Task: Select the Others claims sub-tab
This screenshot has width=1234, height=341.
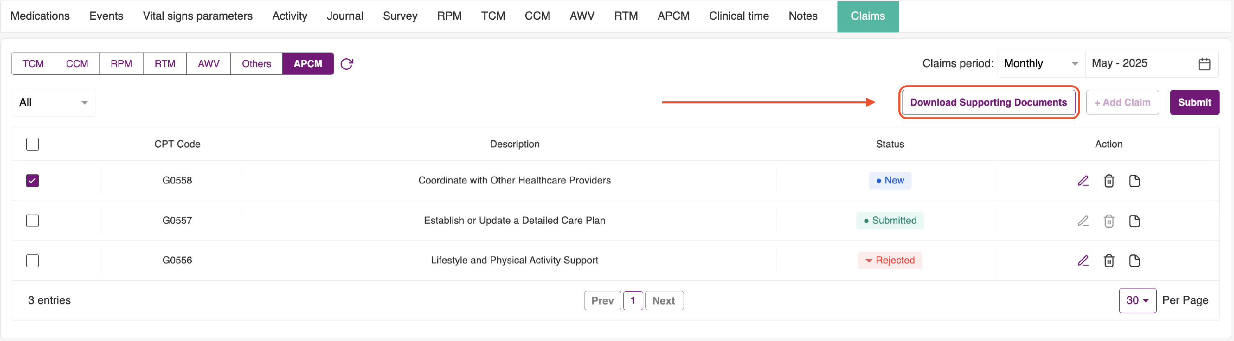Action: [x=256, y=64]
